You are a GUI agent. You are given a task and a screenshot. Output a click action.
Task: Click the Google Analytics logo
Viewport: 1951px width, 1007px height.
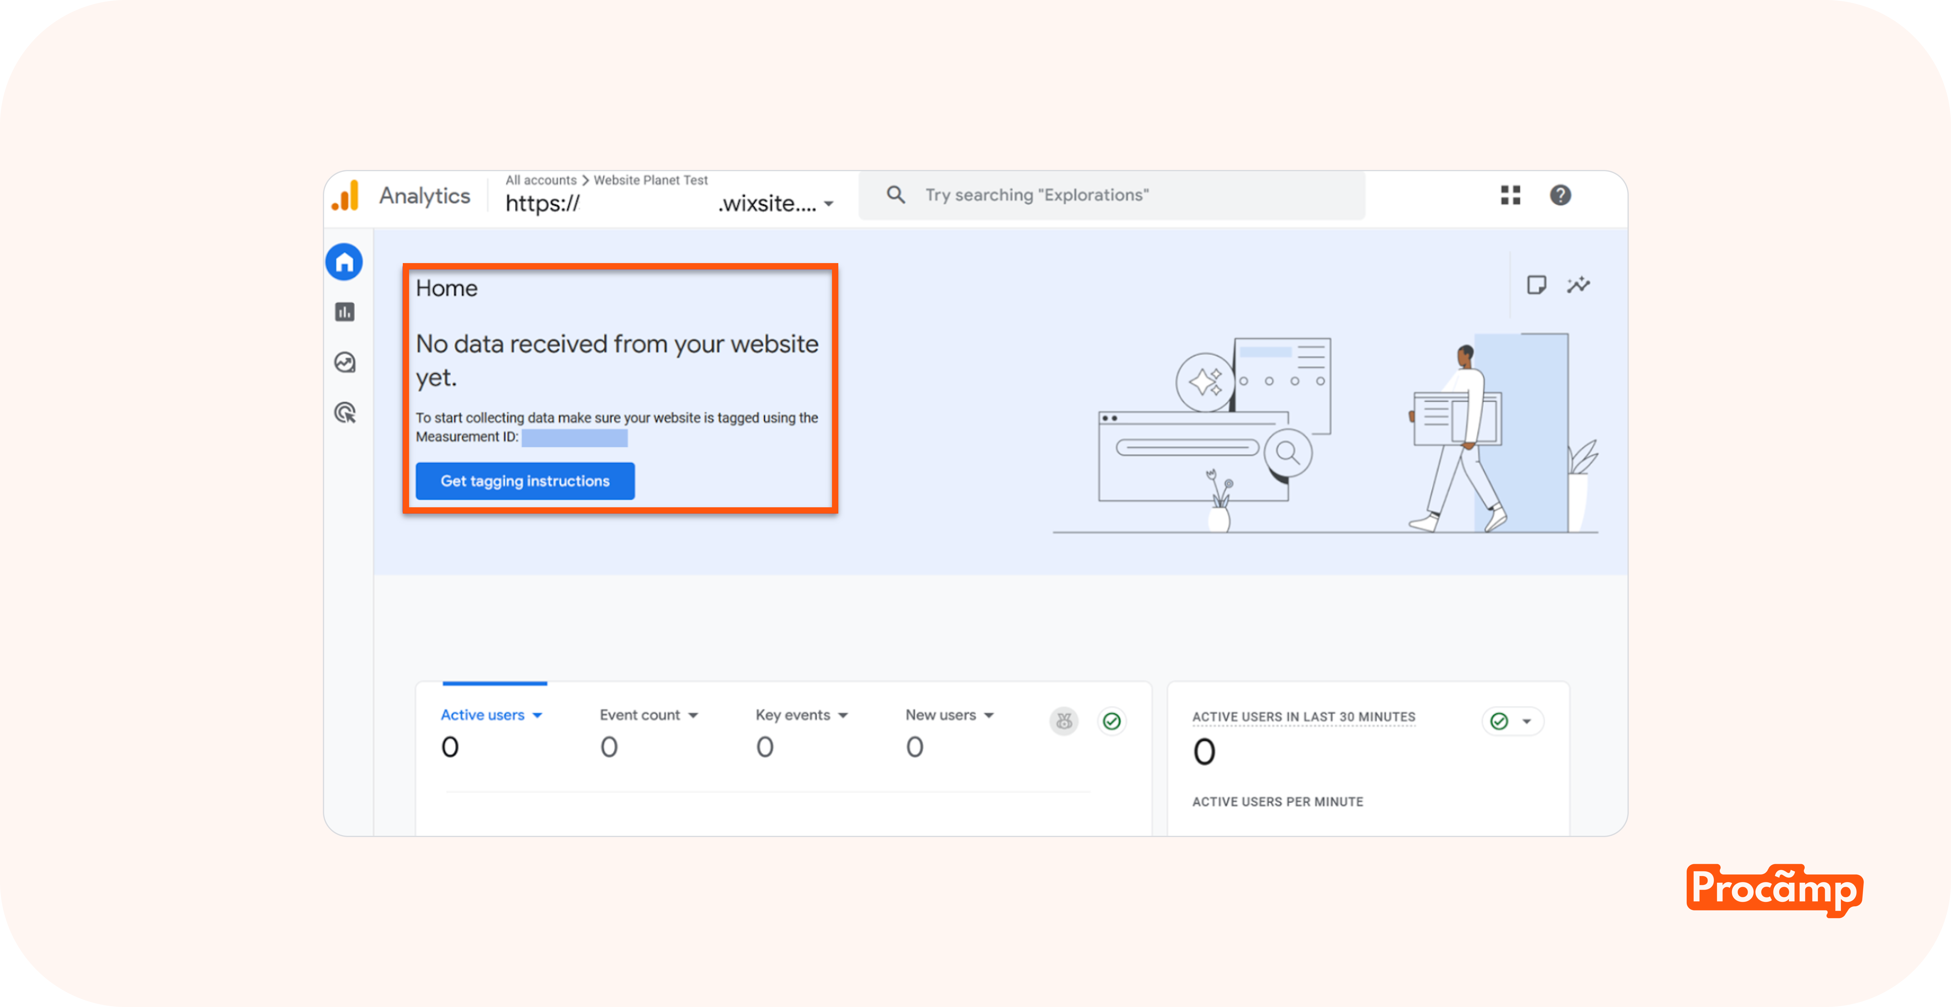[x=346, y=196]
